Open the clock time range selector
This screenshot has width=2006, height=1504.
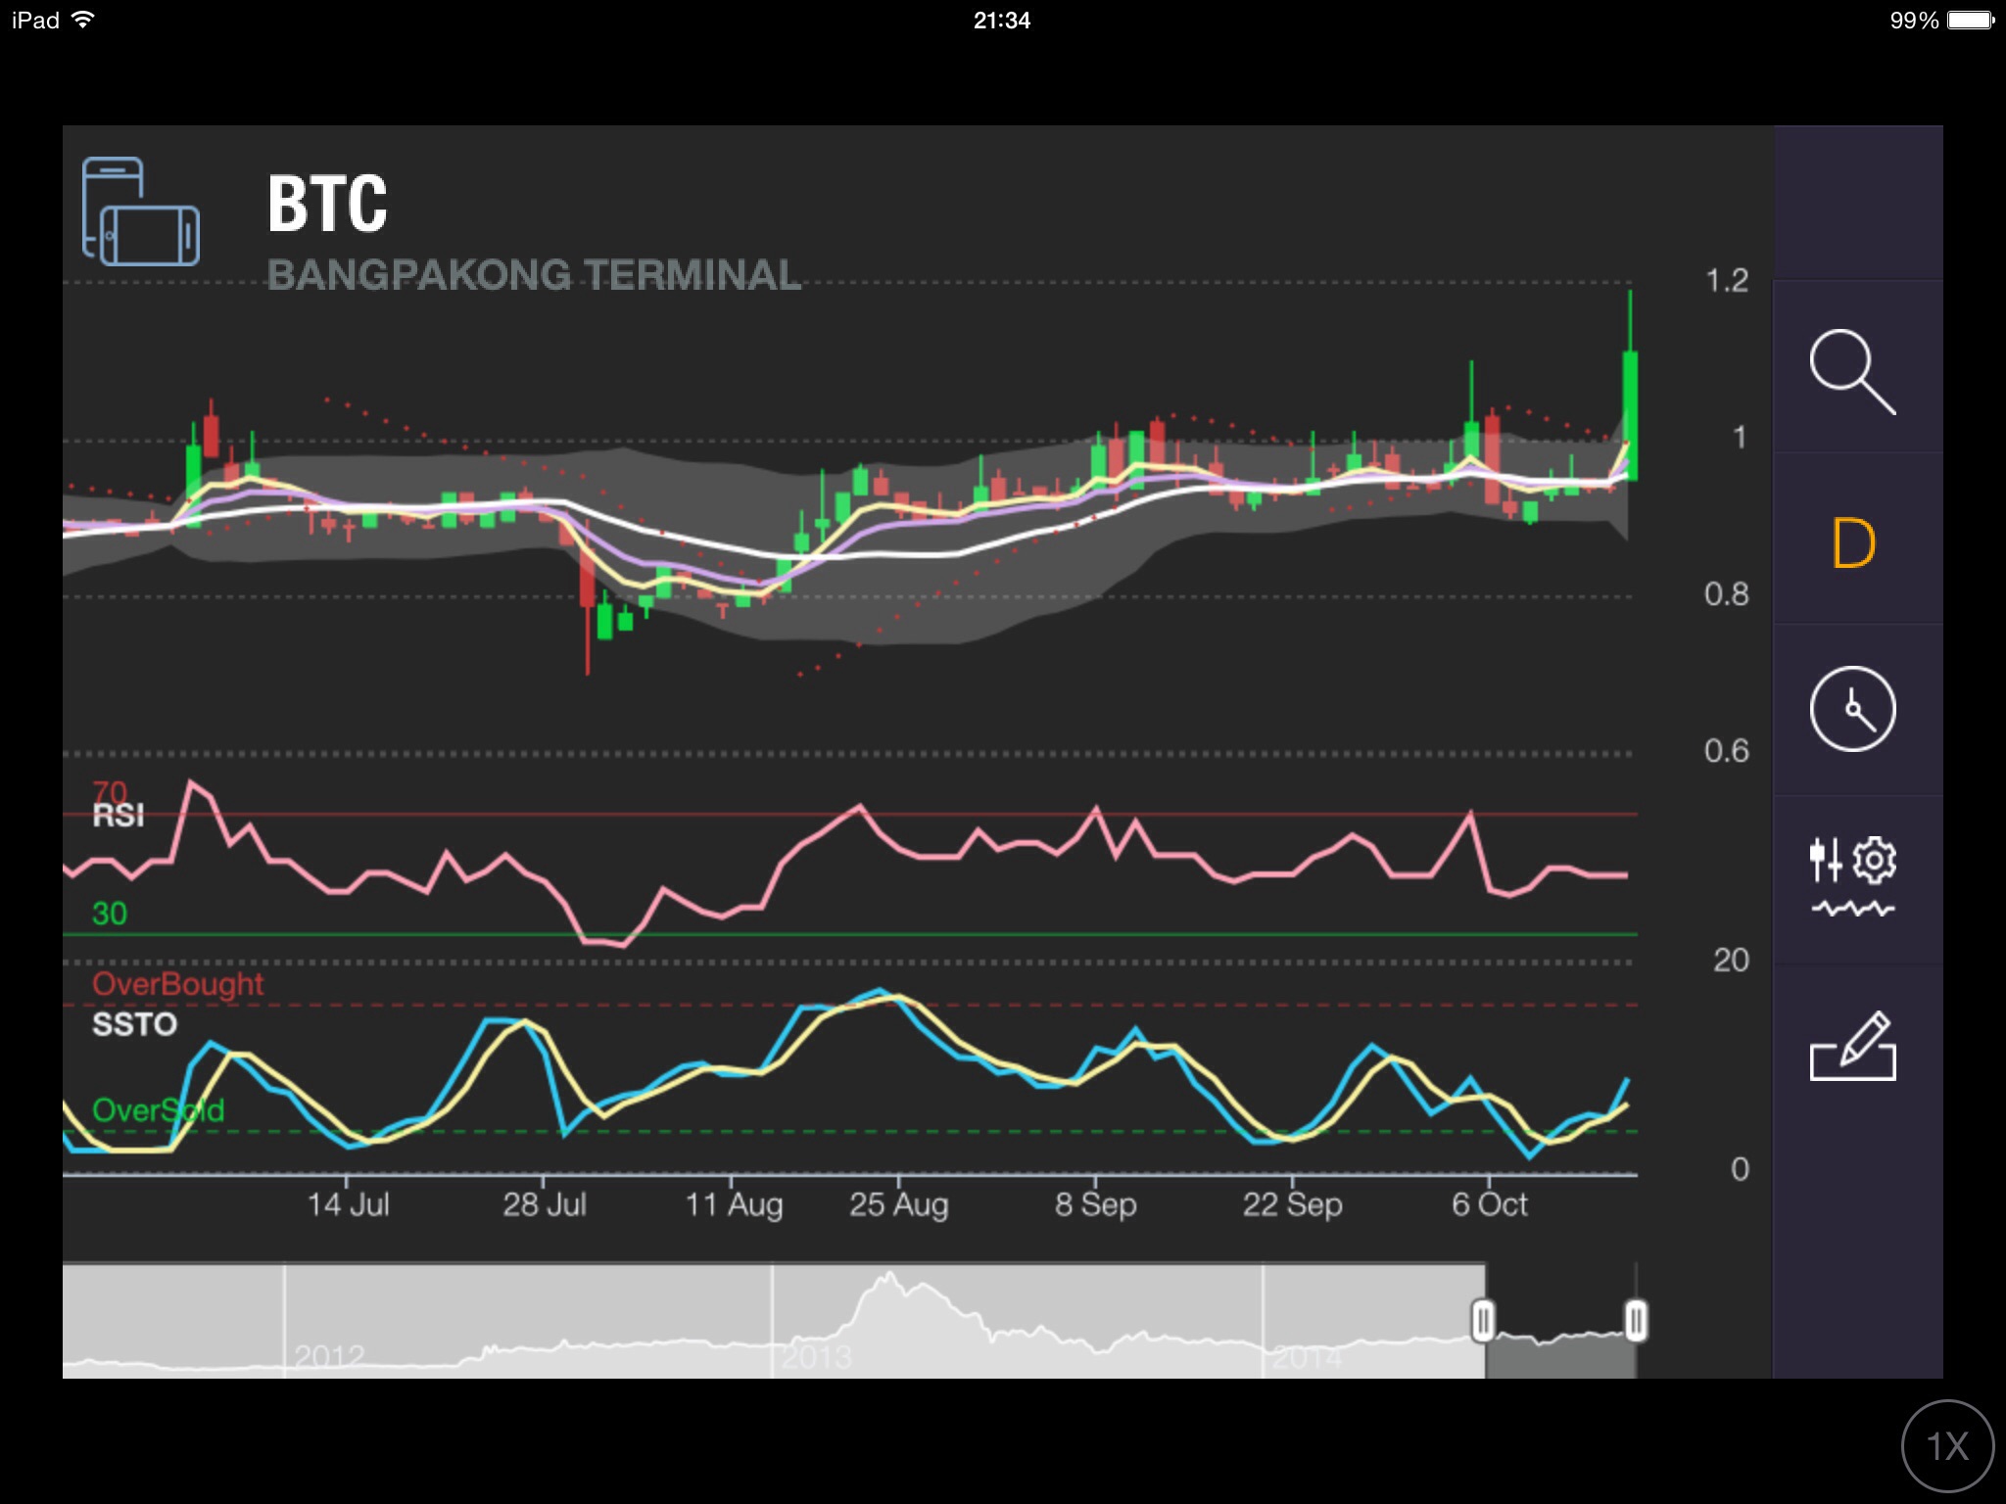click(x=1851, y=710)
